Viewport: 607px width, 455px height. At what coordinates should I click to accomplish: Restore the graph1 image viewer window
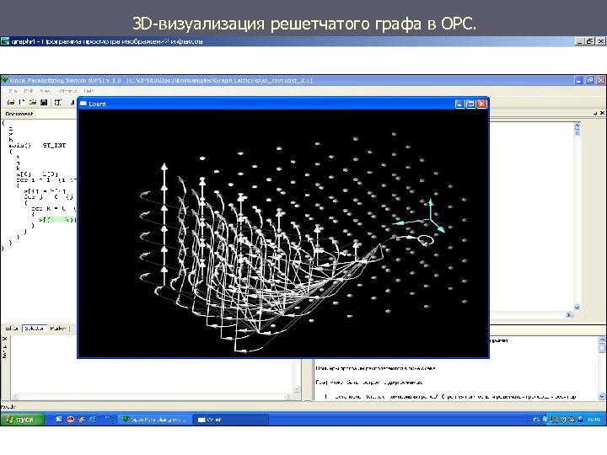590,41
